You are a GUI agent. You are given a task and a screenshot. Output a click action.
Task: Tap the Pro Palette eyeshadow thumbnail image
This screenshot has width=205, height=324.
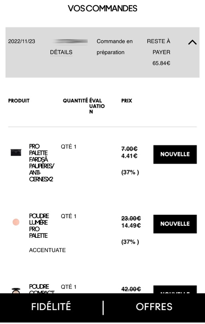[x=16, y=152]
